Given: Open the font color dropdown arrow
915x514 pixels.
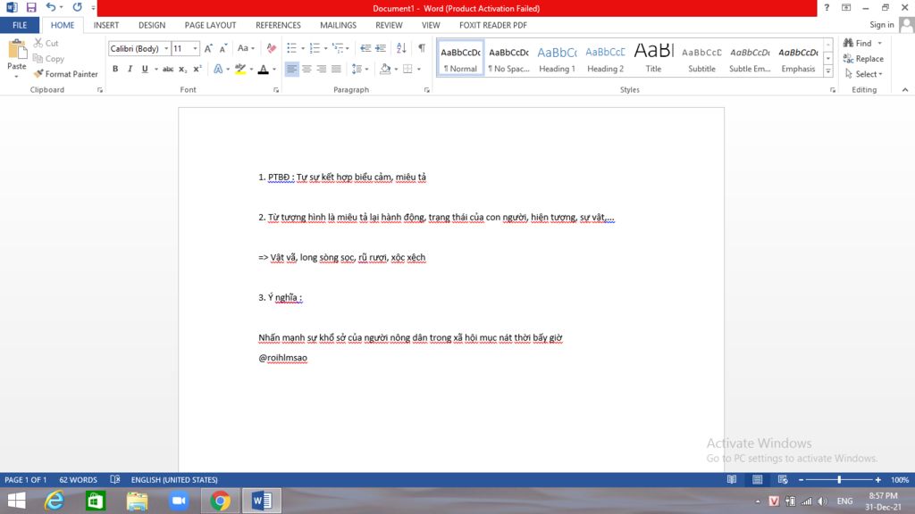Looking at the screenshot, I should click(273, 69).
